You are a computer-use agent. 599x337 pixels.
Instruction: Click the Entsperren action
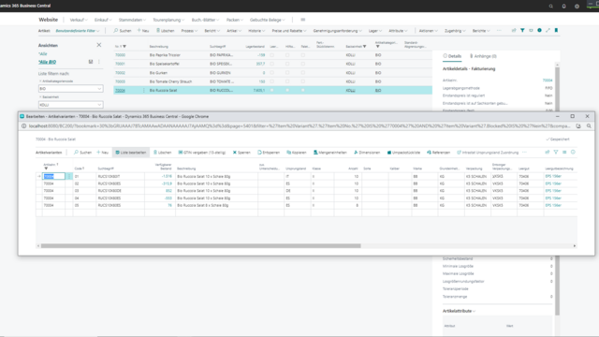point(269,153)
